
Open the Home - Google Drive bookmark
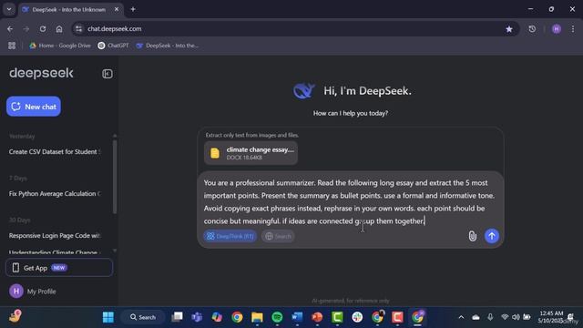[x=60, y=46]
